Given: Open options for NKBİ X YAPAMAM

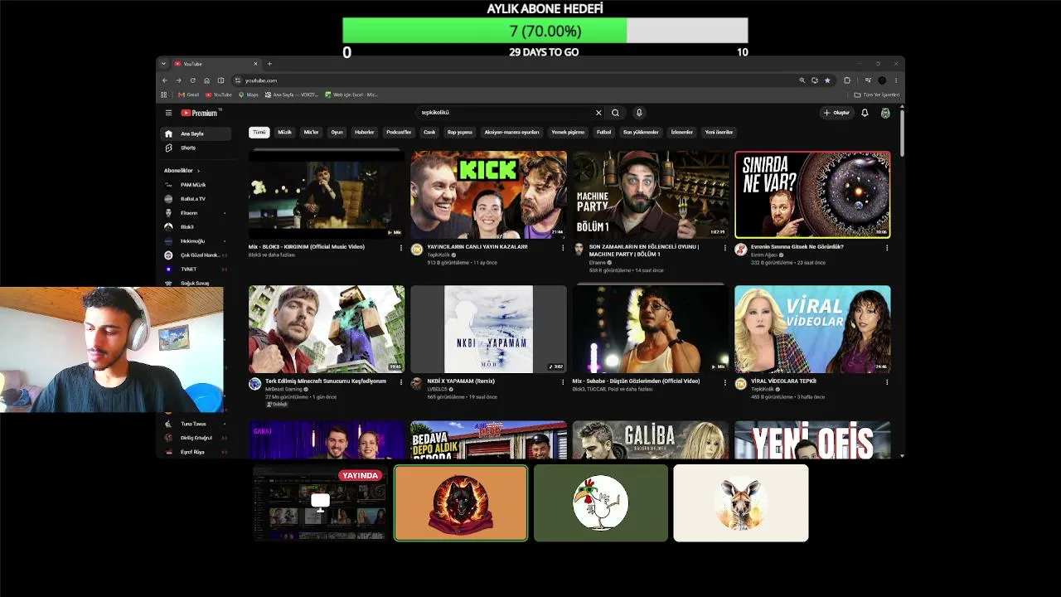Looking at the screenshot, I should [x=563, y=382].
